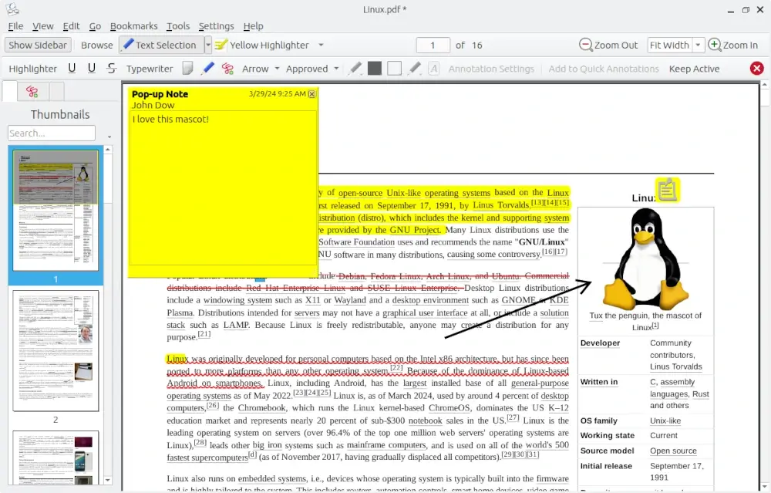Screen dimensions: 771x493
Task: Open the Edit menu
Action: pyautogui.click(x=71, y=26)
